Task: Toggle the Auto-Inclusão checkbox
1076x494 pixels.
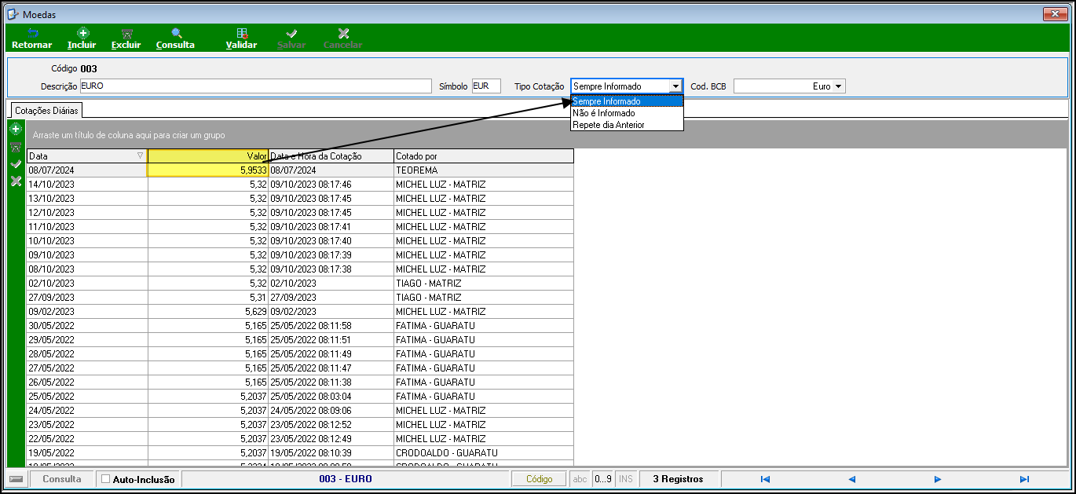Action: pos(106,479)
